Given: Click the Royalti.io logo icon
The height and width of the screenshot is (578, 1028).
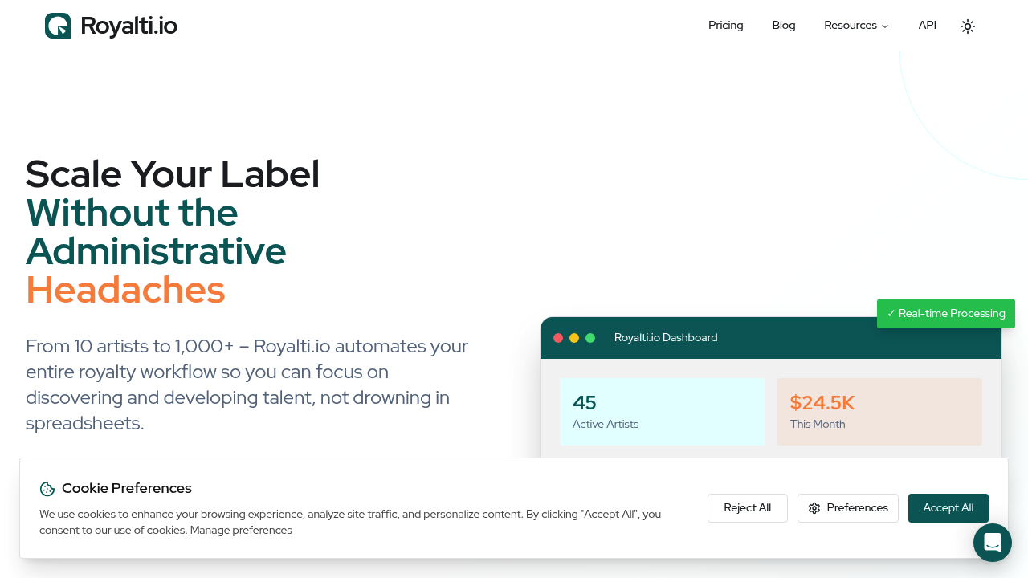Looking at the screenshot, I should coord(57,25).
